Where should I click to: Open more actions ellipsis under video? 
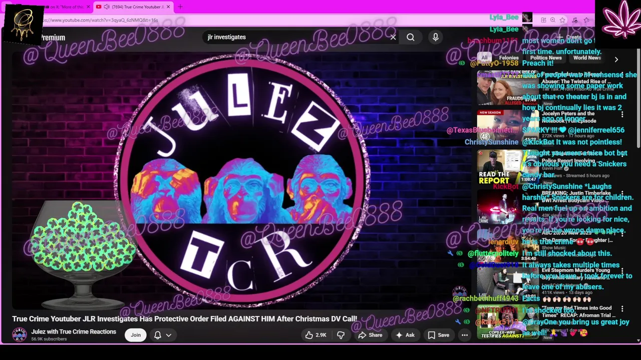coord(465,335)
